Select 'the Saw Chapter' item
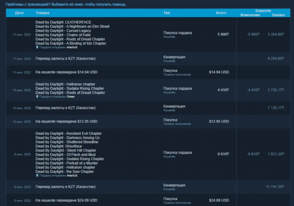Viewport: 294px width, 206px height. 65,172
